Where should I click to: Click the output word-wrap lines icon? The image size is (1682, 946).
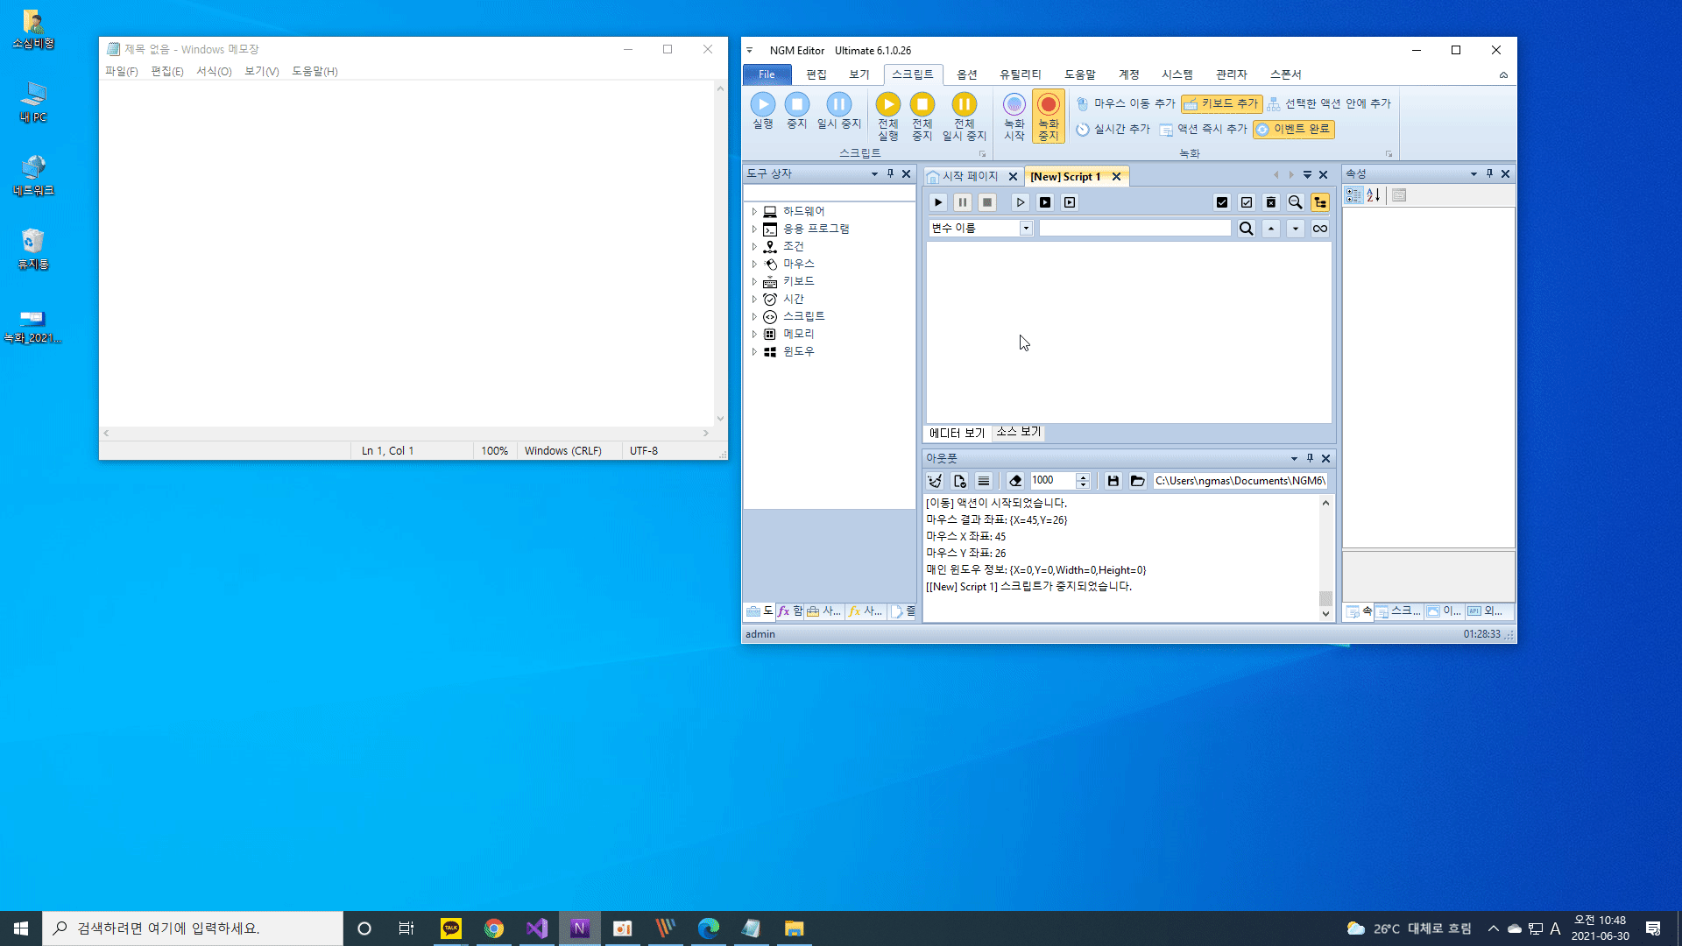[984, 481]
